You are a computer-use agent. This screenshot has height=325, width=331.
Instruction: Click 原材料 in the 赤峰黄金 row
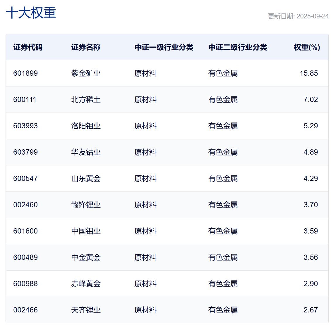coord(145,283)
